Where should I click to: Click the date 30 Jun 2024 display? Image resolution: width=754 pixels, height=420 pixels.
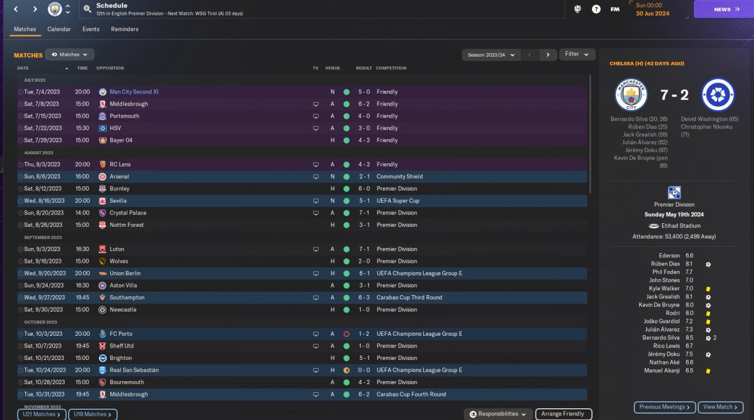point(652,14)
